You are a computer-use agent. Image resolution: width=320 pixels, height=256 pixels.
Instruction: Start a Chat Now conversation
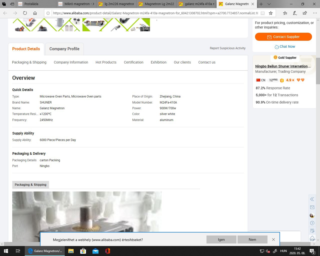(285, 47)
